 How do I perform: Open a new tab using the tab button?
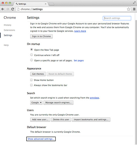pyautogui.click(x=52, y=4)
